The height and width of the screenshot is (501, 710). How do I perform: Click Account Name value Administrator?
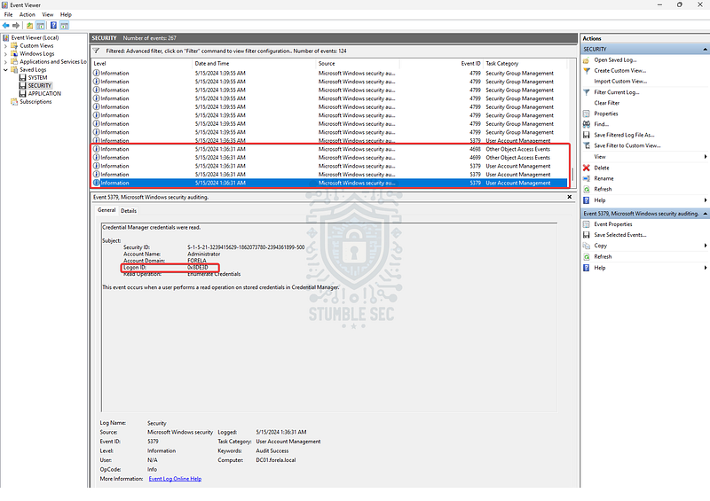(x=204, y=254)
